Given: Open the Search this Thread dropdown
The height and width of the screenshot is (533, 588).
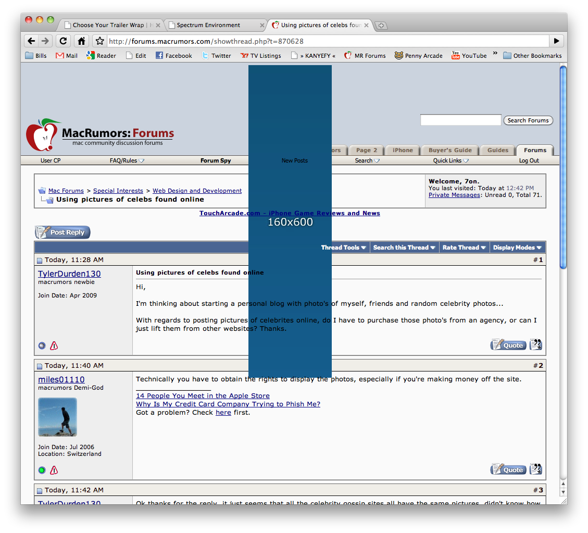Looking at the screenshot, I should coord(404,247).
